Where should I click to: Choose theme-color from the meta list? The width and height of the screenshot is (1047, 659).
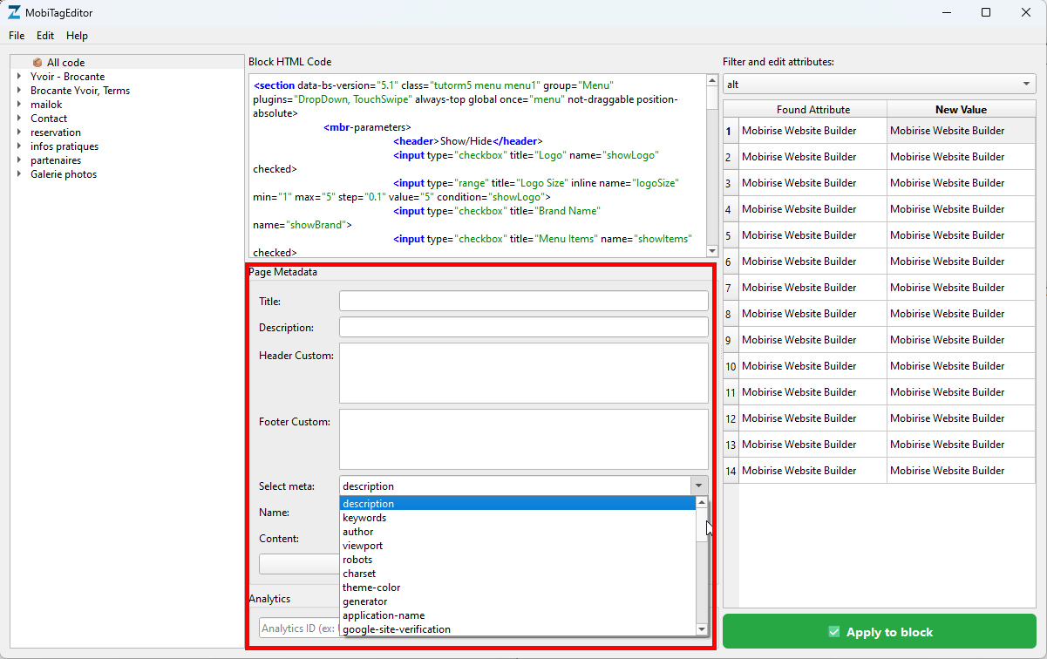point(518,588)
